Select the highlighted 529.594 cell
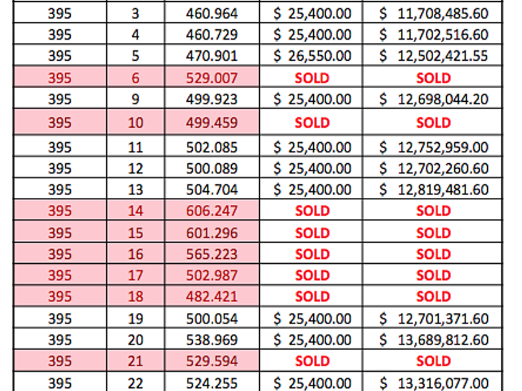 click(211, 361)
